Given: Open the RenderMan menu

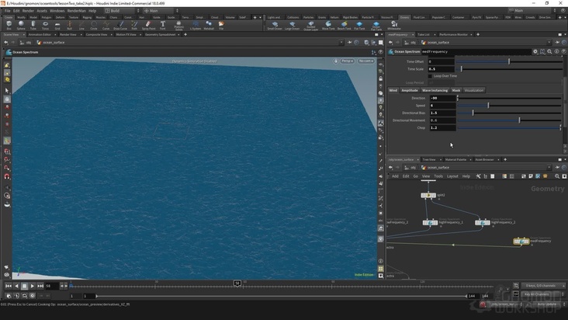Looking at the screenshot, I should click(x=77, y=11).
